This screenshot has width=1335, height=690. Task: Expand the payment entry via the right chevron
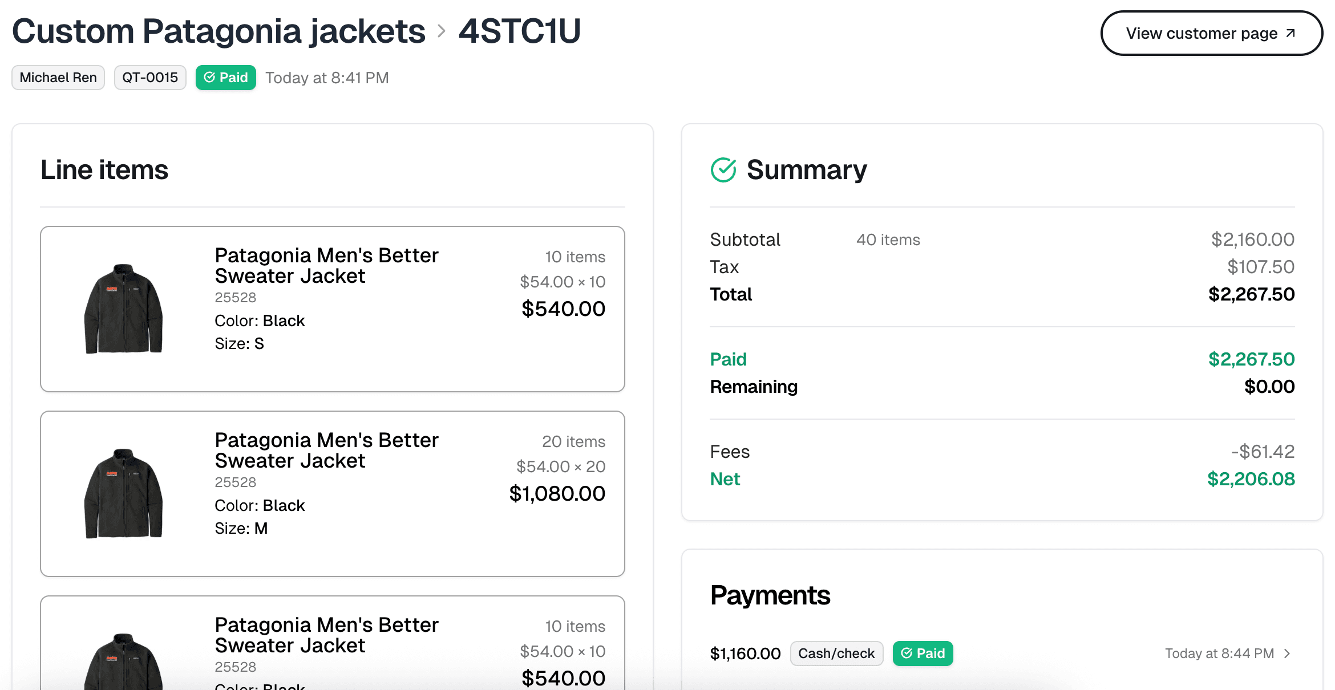[x=1287, y=654]
